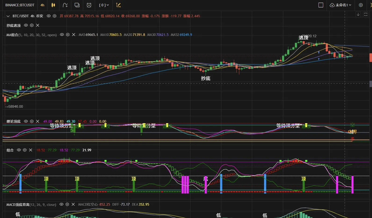
Task: Open settings for MA组合 indicator
Action: coord(68,34)
